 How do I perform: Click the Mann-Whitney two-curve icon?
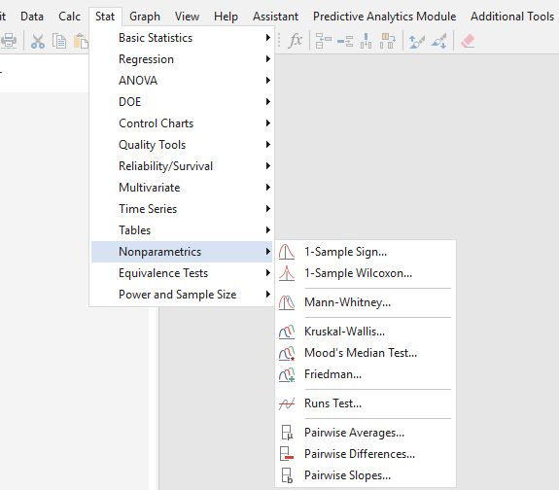pyautogui.click(x=287, y=302)
